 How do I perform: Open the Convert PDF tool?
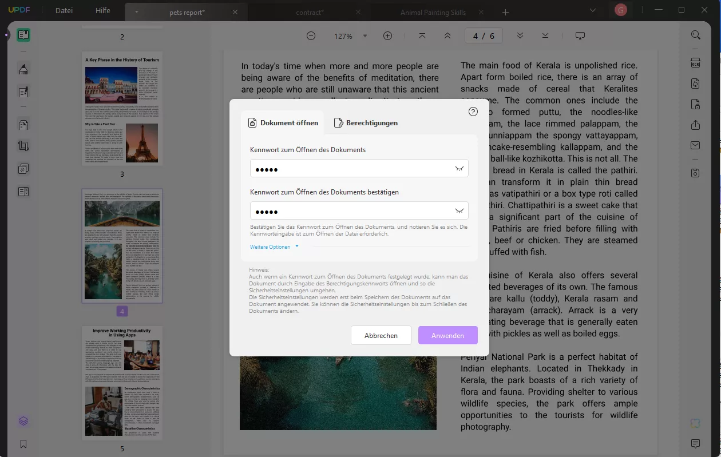tap(695, 84)
